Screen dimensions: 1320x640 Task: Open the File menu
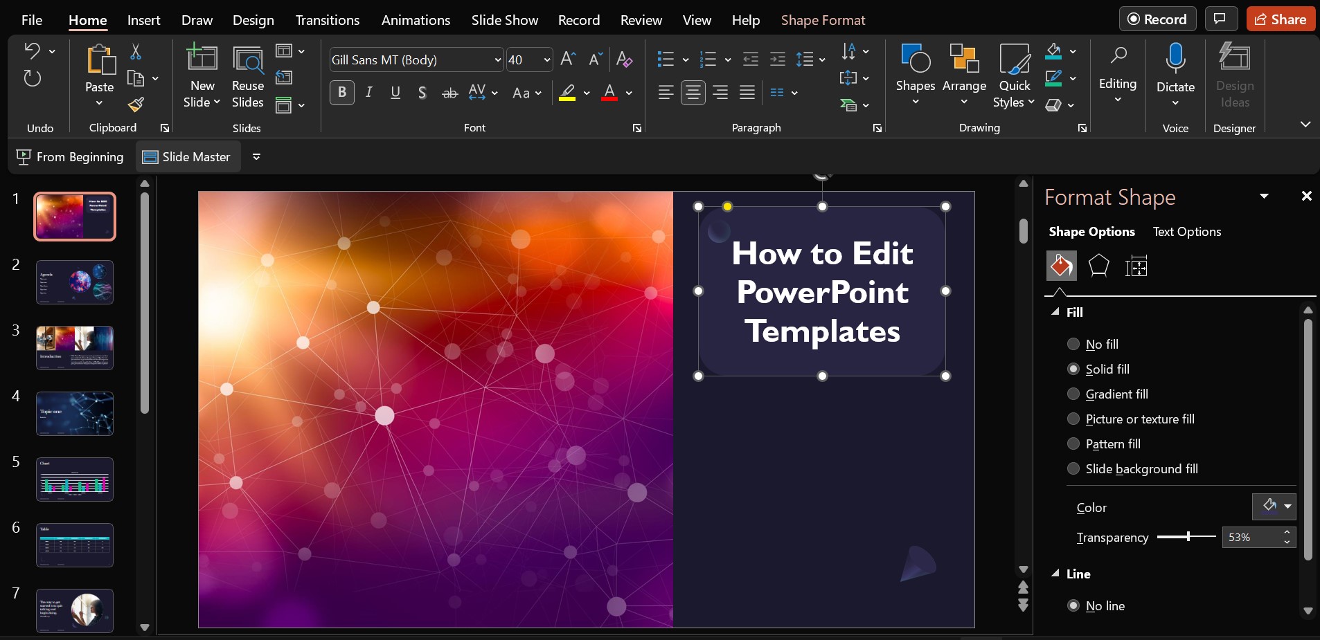click(x=32, y=20)
